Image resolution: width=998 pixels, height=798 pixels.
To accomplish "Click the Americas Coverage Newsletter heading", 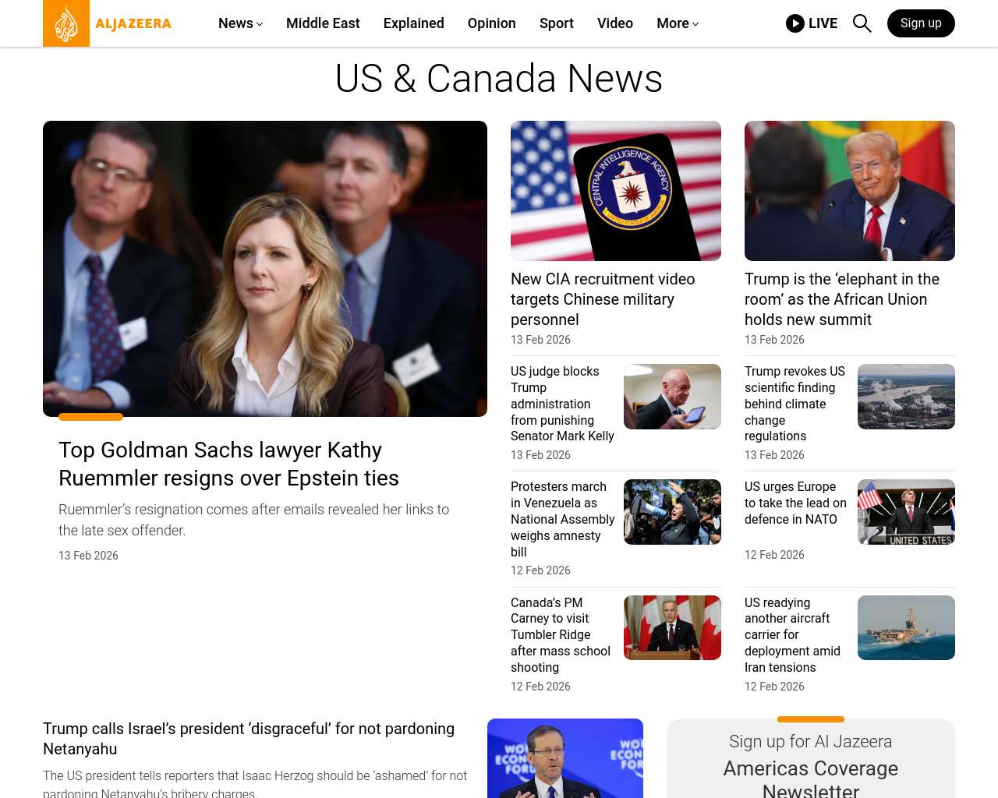I will pyautogui.click(x=811, y=779).
